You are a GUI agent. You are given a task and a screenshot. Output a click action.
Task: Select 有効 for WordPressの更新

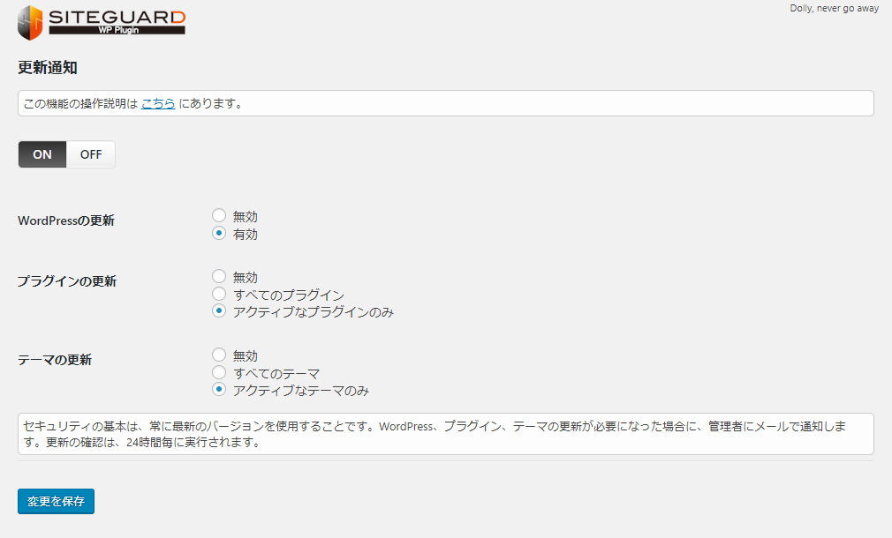click(x=219, y=234)
